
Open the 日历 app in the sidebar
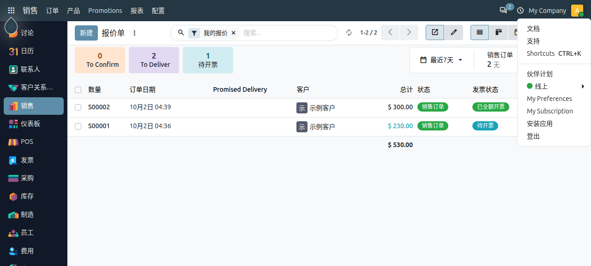(34, 51)
